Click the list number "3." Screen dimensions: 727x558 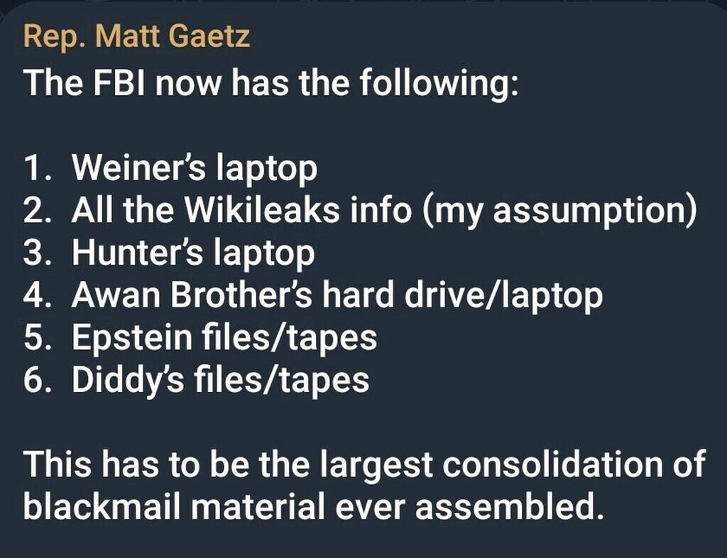click(x=40, y=253)
